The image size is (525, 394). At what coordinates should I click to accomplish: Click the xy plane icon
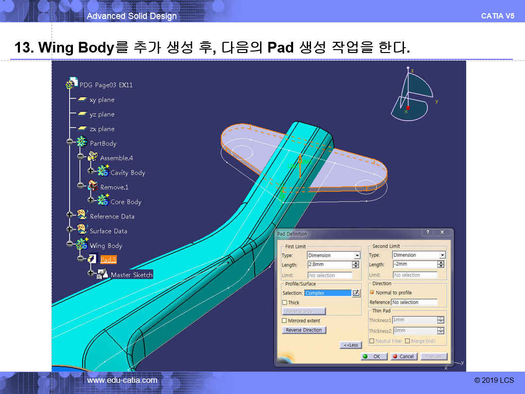pos(82,100)
